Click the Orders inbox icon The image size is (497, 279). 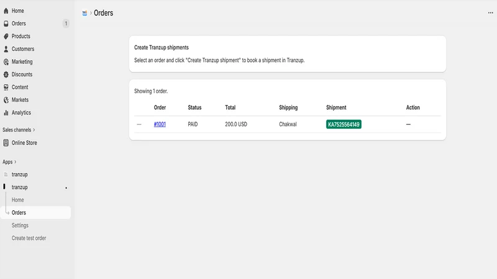point(6,24)
